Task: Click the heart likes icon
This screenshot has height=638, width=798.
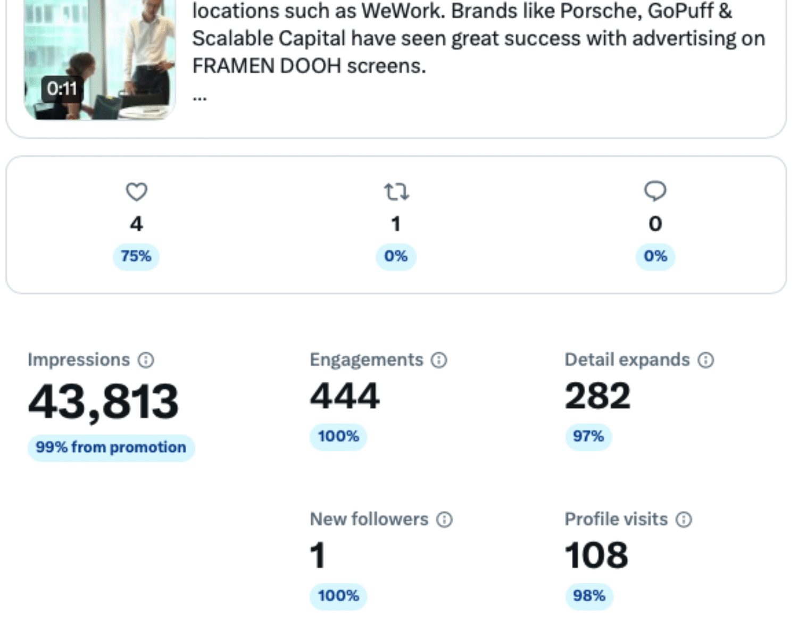Action: click(136, 192)
